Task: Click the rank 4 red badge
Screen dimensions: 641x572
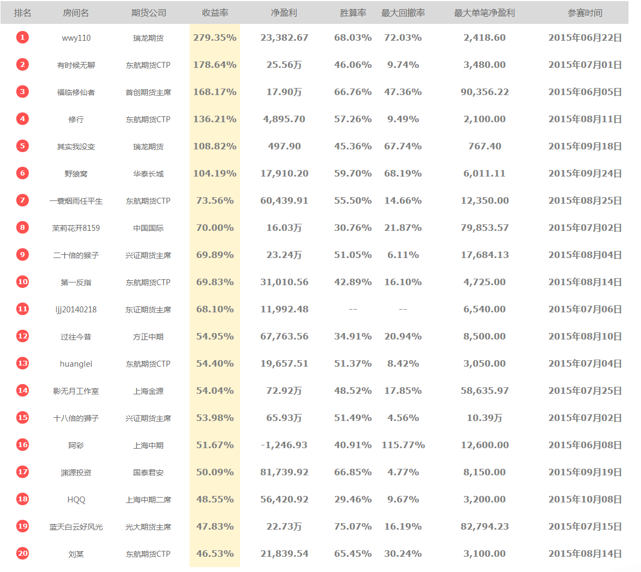Action: 22,119
